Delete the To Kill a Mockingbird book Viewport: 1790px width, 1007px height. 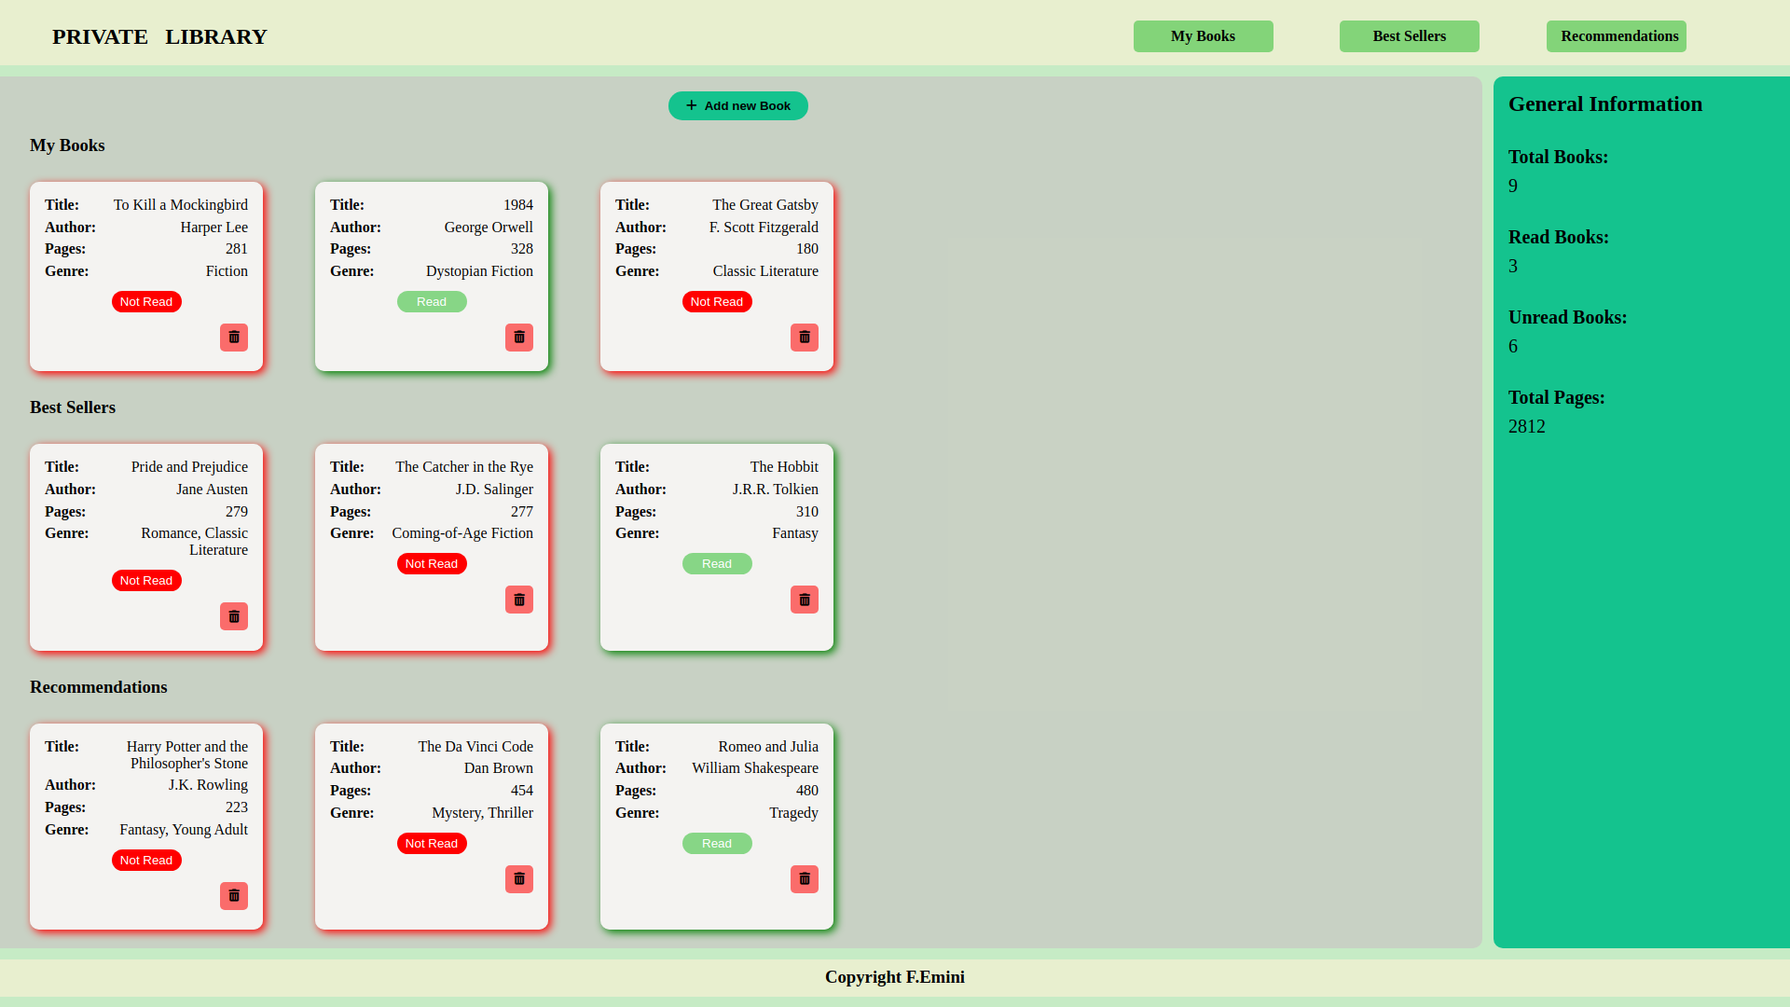pos(234,338)
